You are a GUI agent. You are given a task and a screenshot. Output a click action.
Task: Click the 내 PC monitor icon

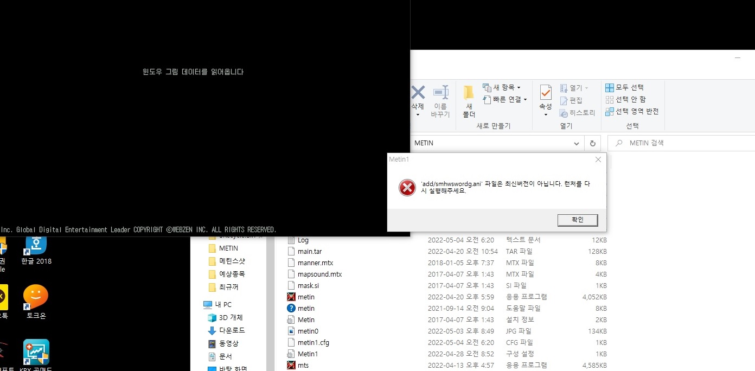[x=208, y=304]
